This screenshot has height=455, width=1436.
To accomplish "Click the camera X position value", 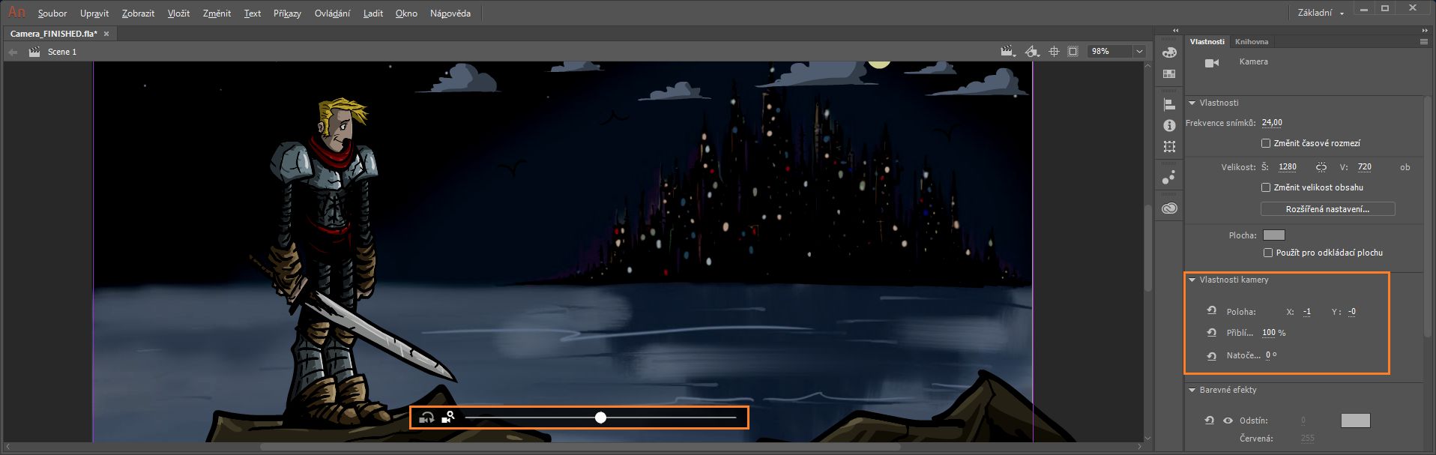I will [1307, 312].
